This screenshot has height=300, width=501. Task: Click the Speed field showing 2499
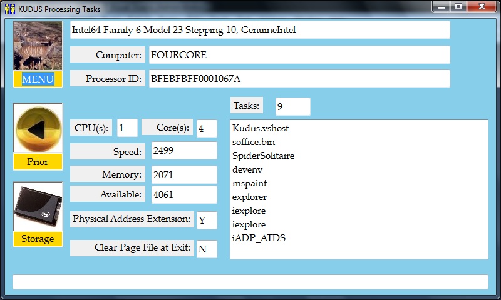pos(184,151)
